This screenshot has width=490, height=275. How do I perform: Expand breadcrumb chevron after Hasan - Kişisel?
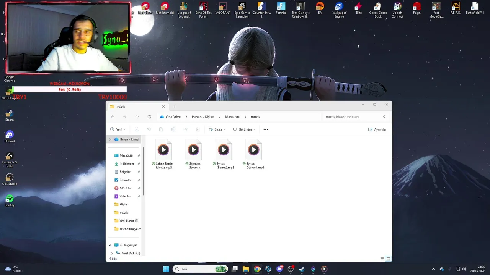click(220, 117)
